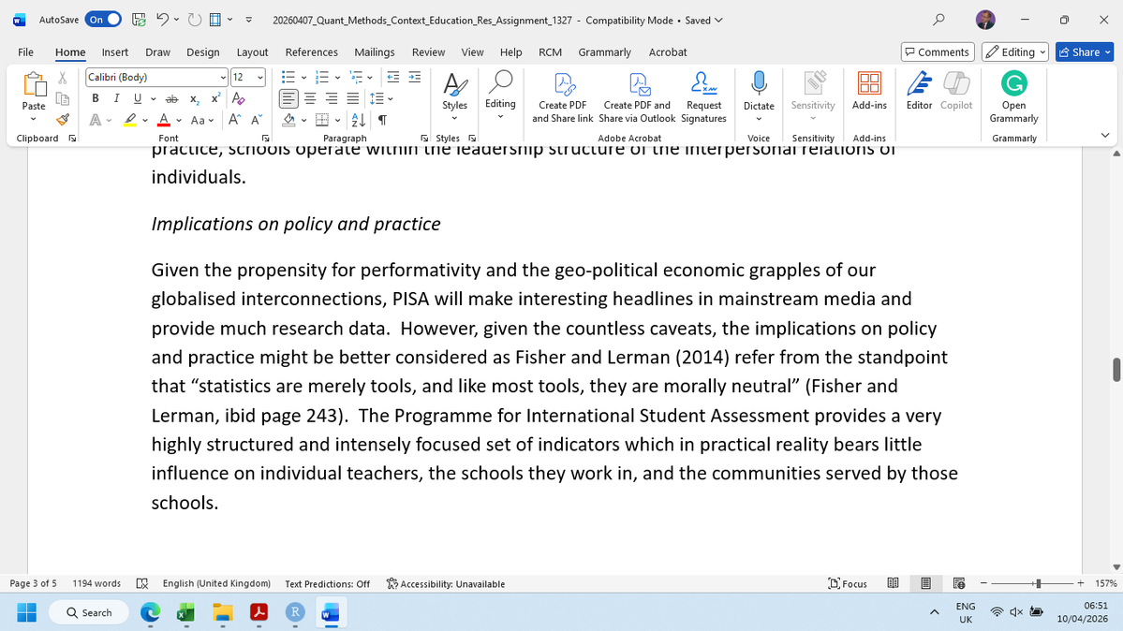Select the Format Painter brush
This screenshot has width=1123, height=631.
click(x=63, y=120)
